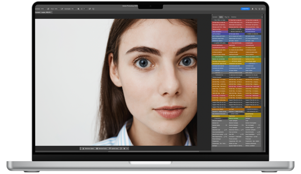Toggle pressure for opacity icon
Viewport: 301px width, 174px height.
[x=48, y=9]
